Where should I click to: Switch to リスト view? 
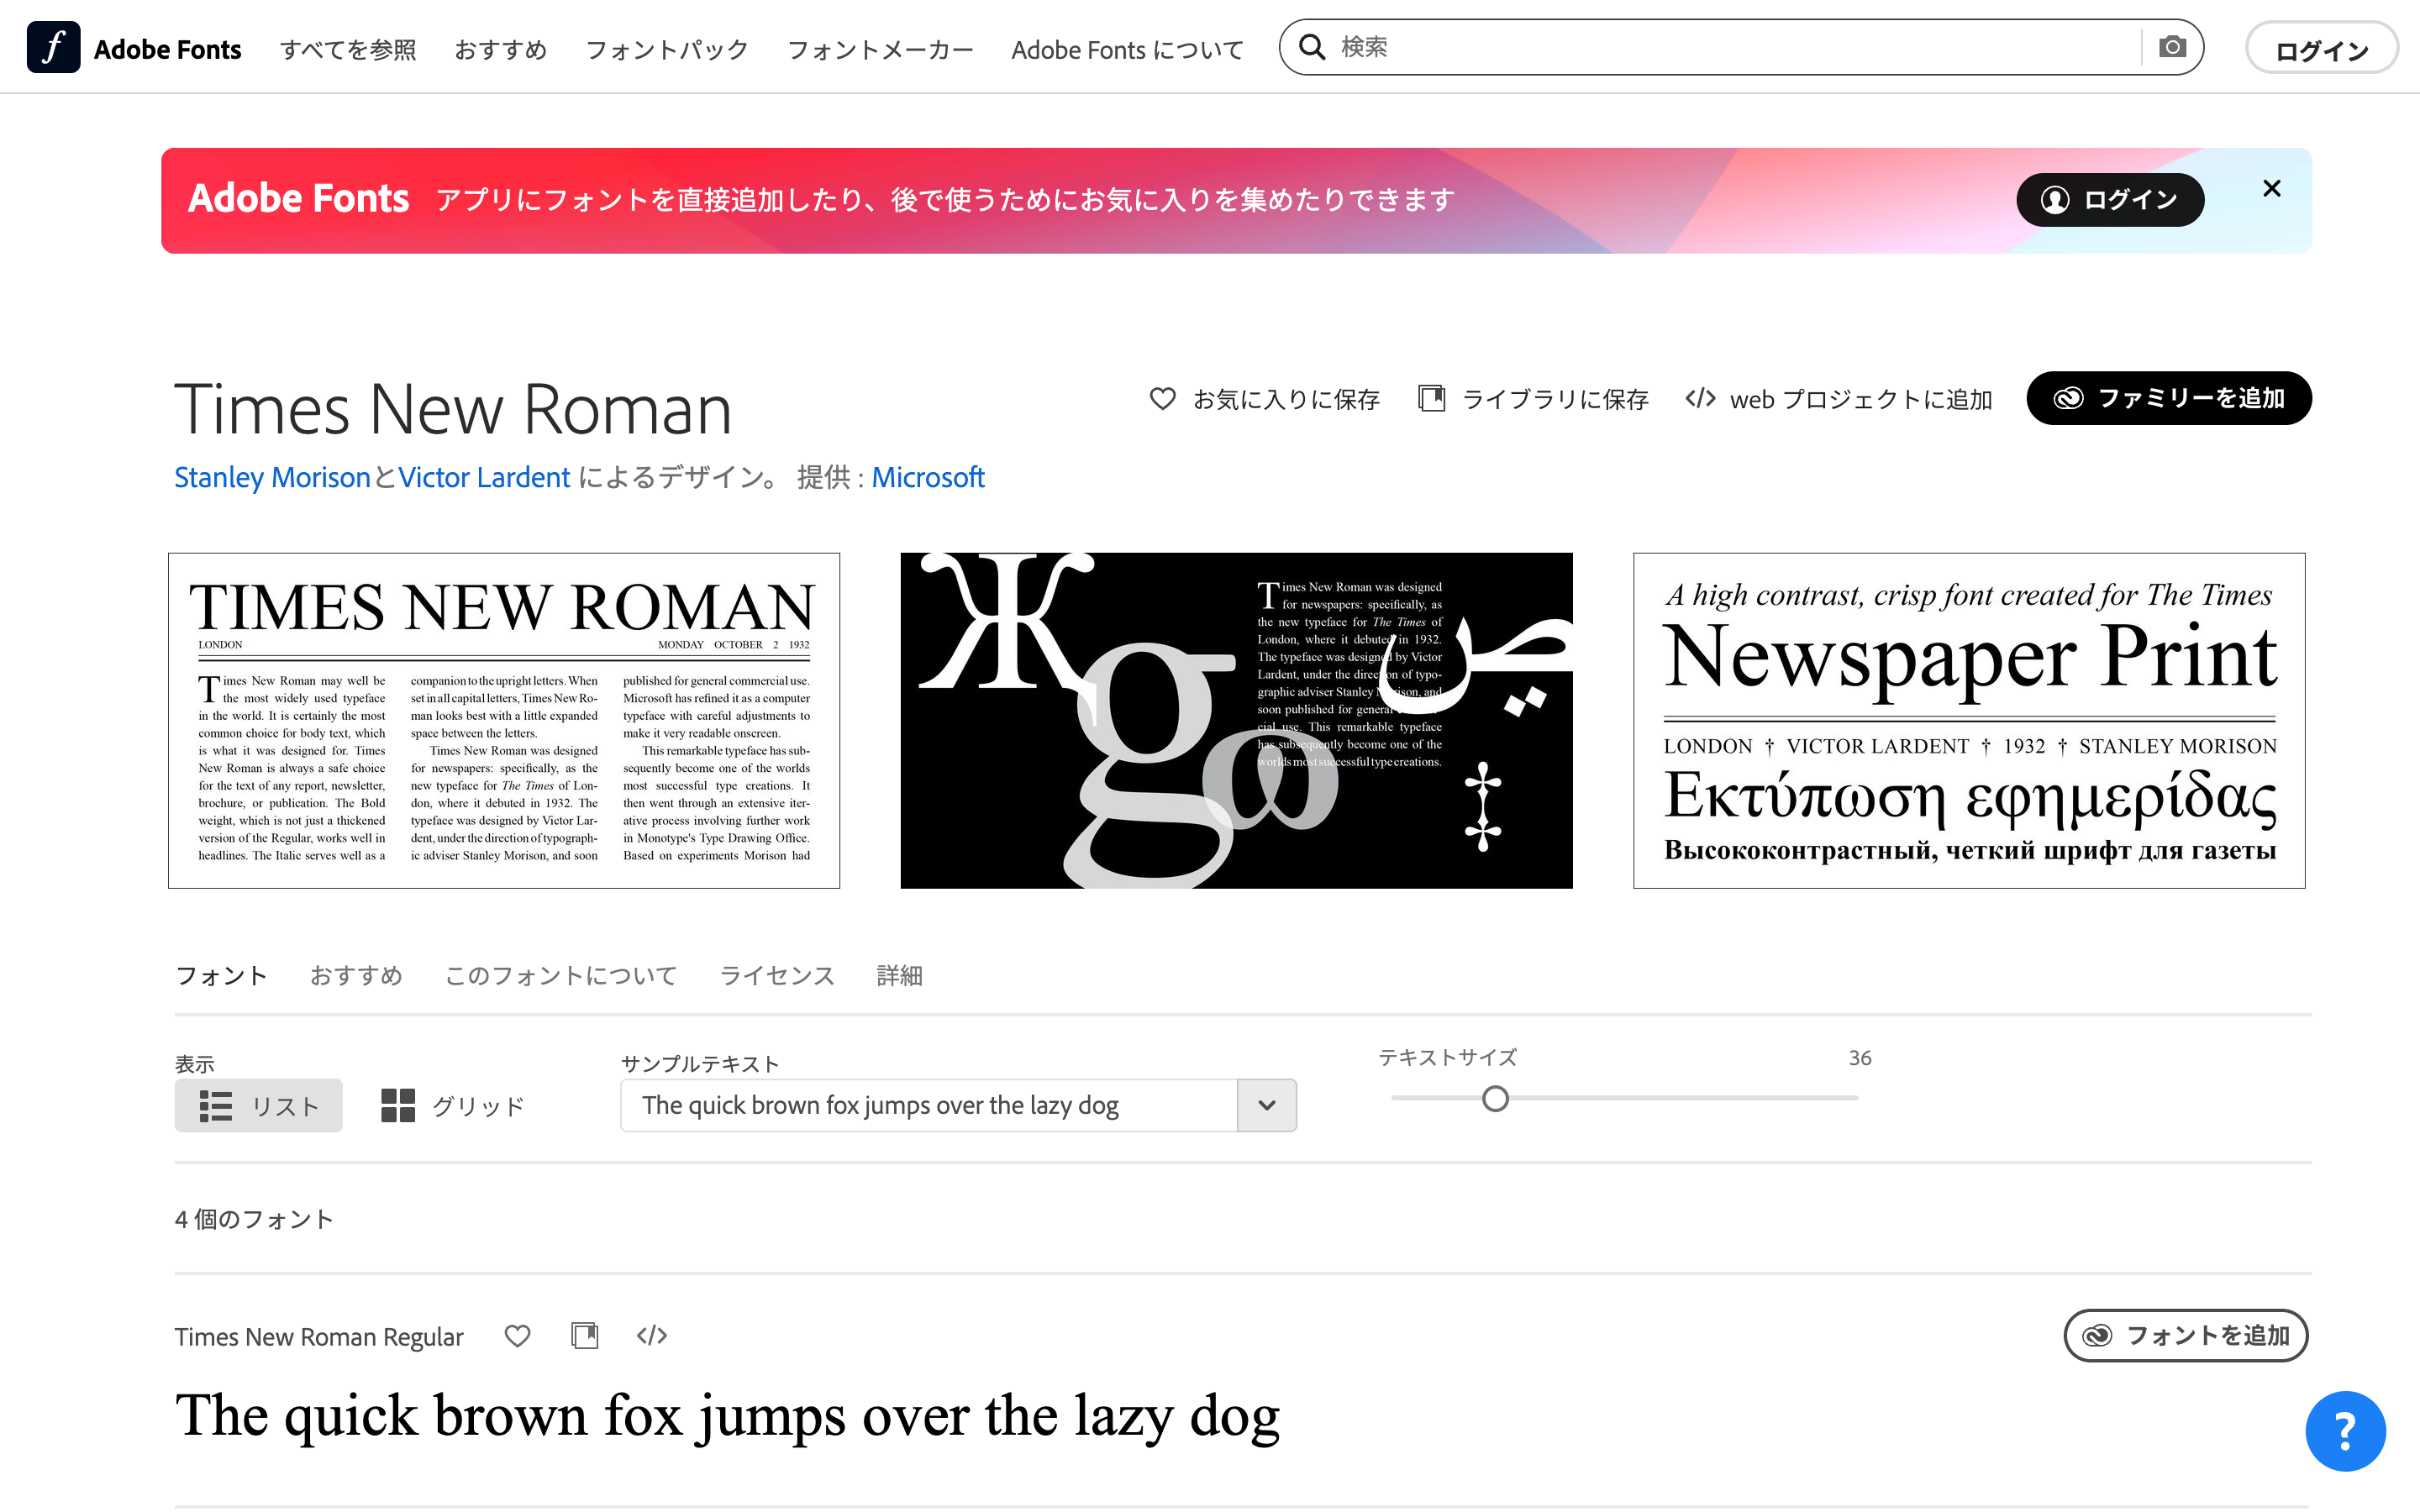coord(258,1106)
